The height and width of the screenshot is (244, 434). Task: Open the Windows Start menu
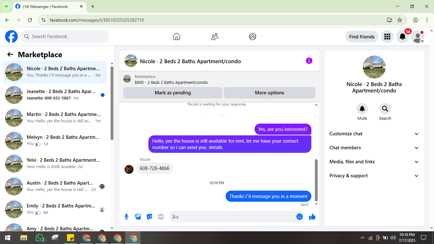[x=8, y=238]
